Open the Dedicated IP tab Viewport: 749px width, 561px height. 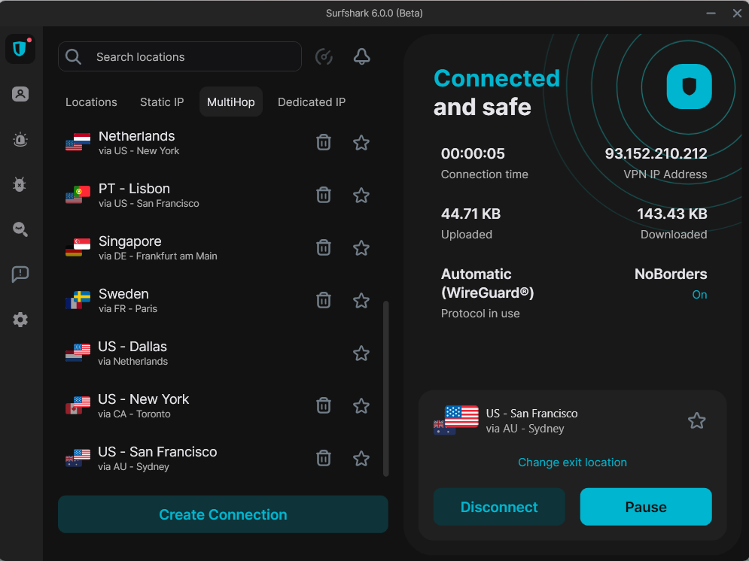tap(312, 102)
